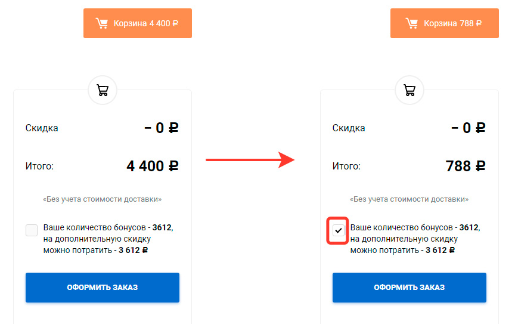Image resolution: width=515 pixels, height=324 pixels.
Task: Open the Корзина 788 ₽ button
Action: coord(445,23)
